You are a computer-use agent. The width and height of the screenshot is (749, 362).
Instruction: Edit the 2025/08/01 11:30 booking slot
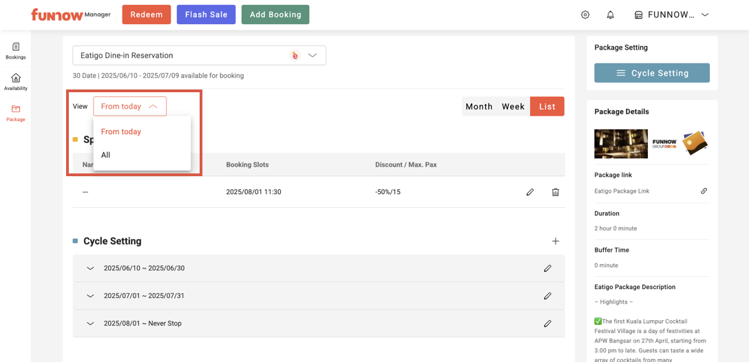pyautogui.click(x=530, y=192)
